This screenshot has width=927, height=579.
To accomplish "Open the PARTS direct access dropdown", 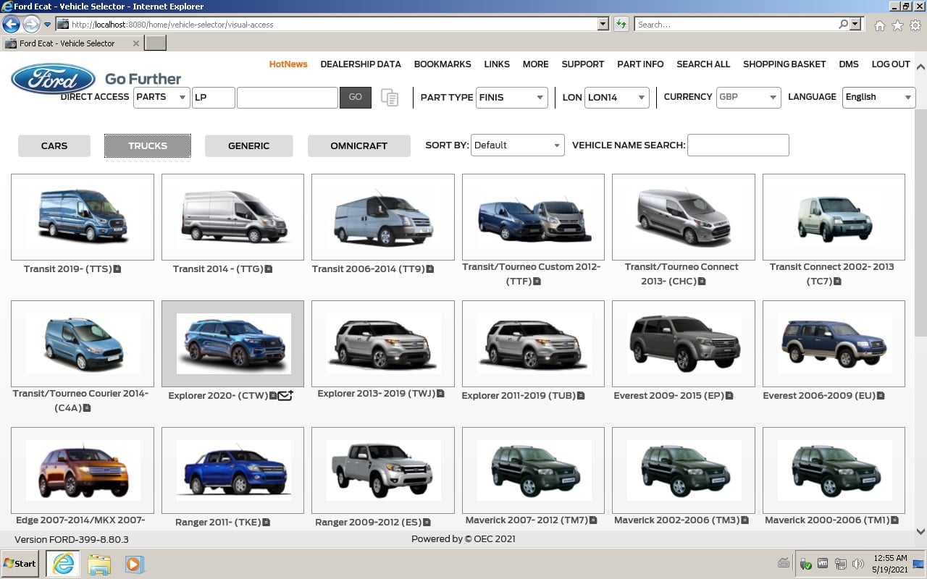I will click(162, 97).
